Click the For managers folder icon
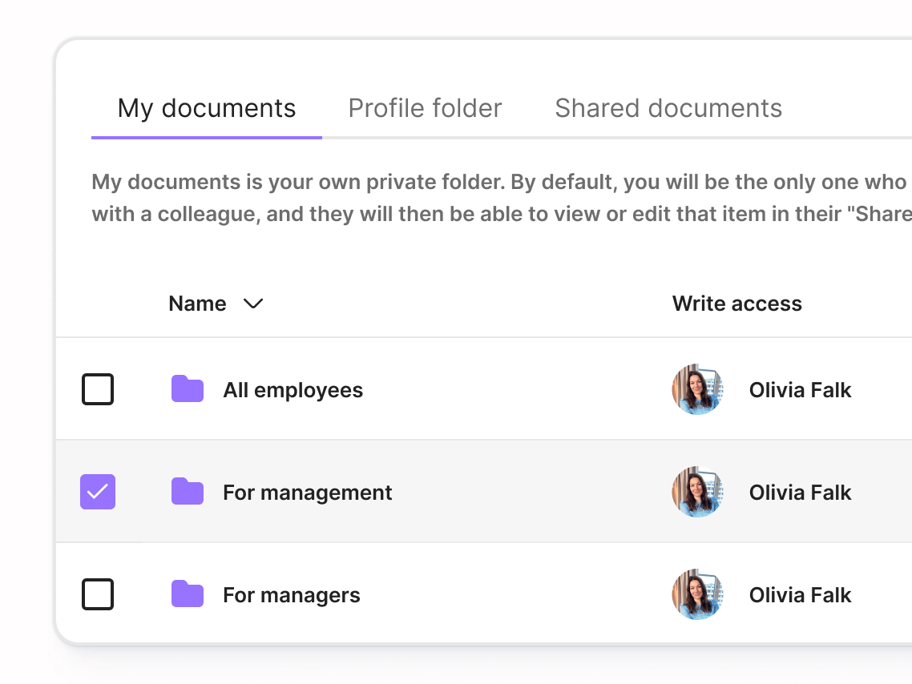This screenshot has width=912, height=684. point(188,594)
